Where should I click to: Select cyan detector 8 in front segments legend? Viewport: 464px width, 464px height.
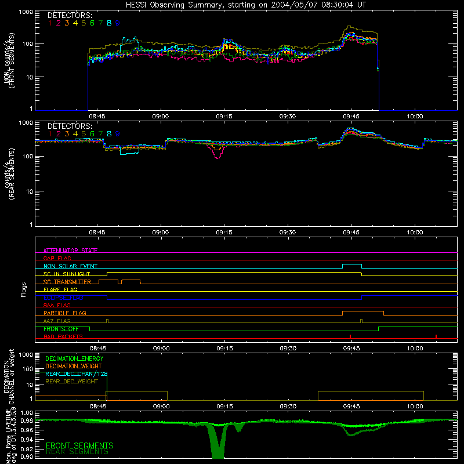[109, 23]
